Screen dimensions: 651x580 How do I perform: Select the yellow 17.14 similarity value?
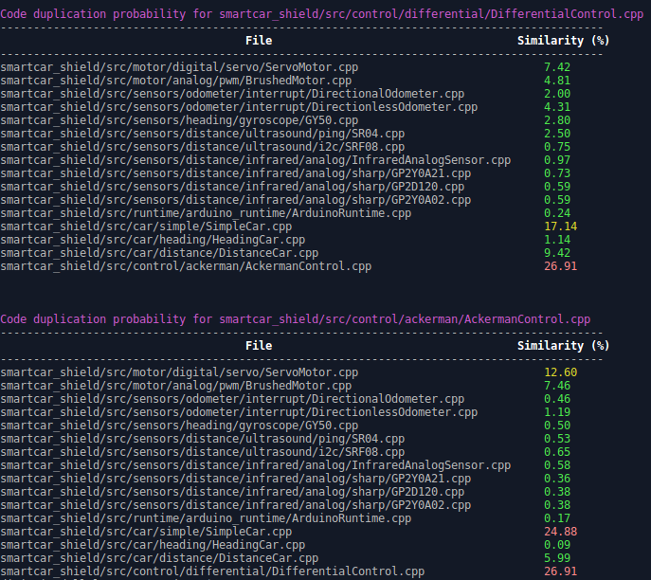click(x=560, y=227)
